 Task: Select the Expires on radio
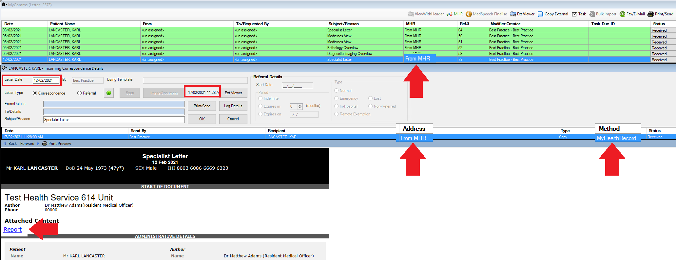click(x=260, y=114)
